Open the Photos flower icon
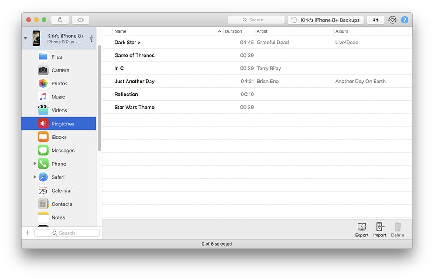Screen dimensions: 434x279 point(43,83)
